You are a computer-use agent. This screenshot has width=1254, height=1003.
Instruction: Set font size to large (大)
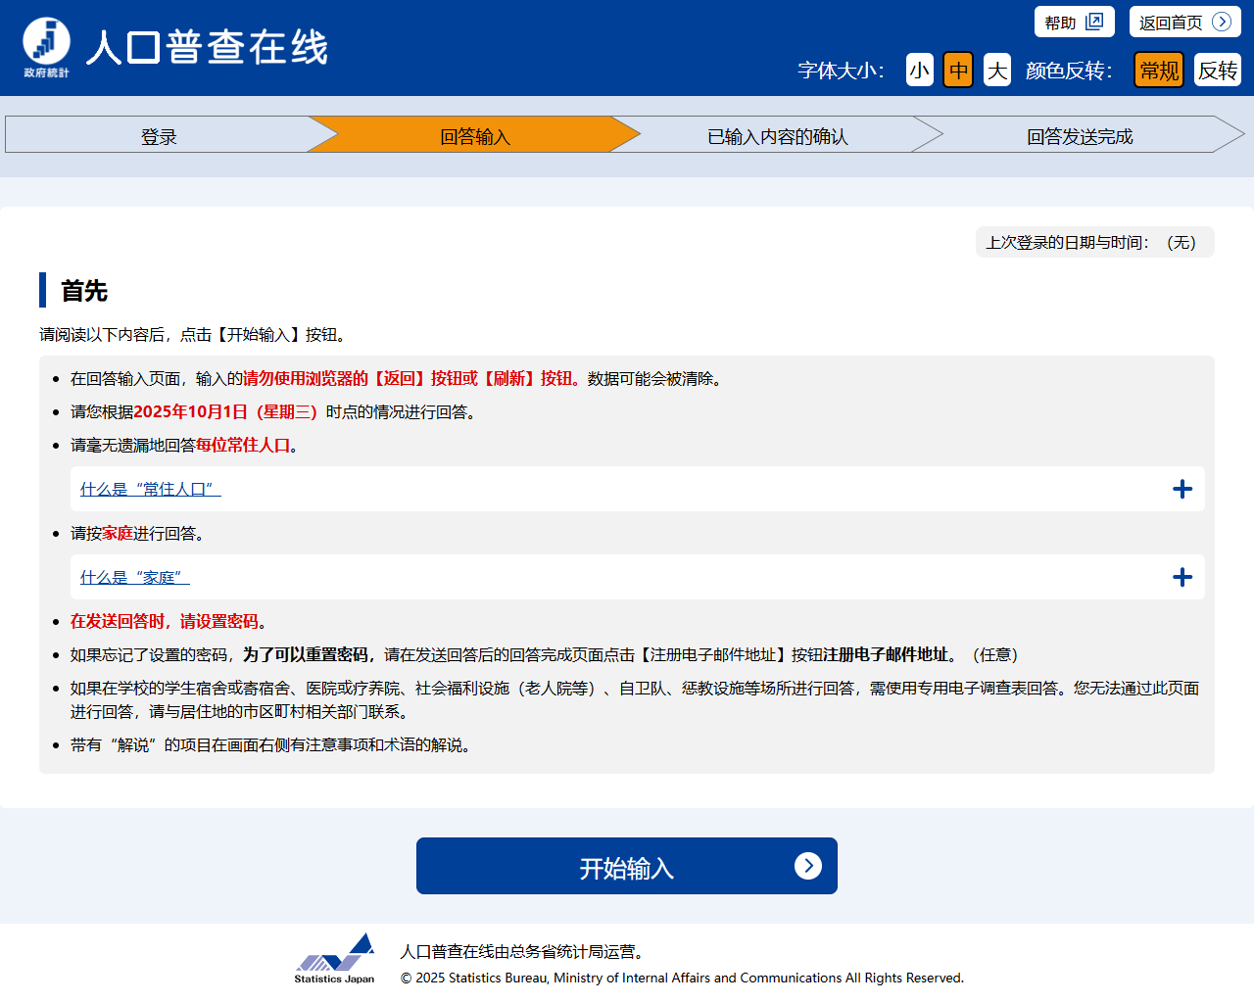997,70
